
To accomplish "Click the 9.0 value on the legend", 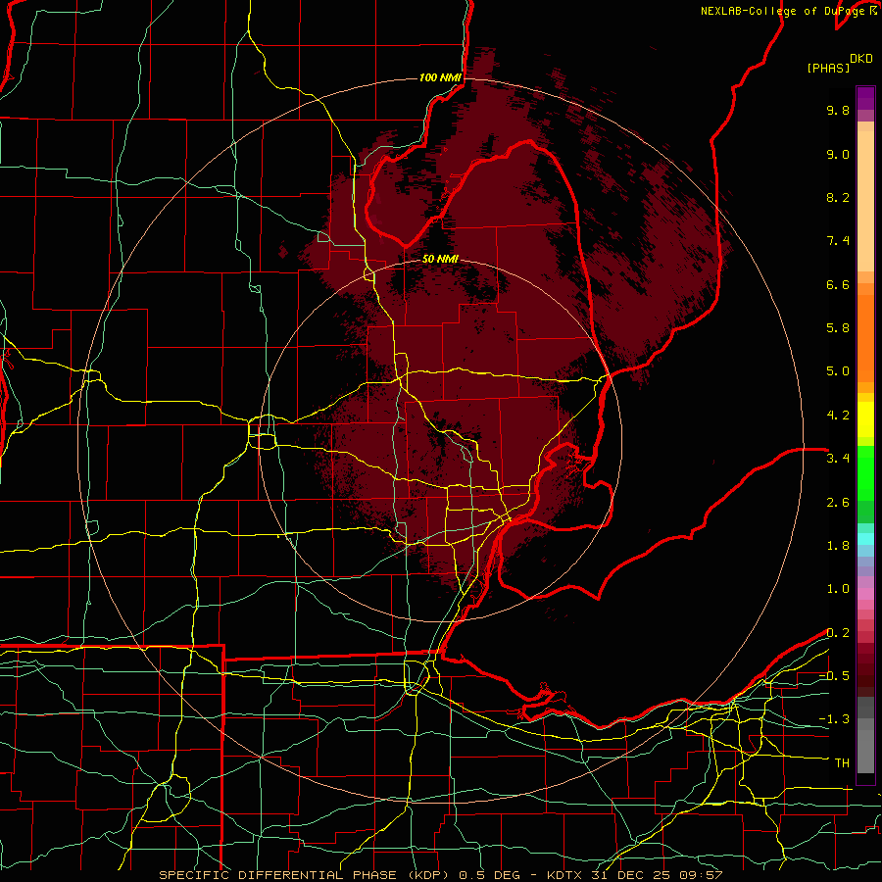I will coord(838,154).
